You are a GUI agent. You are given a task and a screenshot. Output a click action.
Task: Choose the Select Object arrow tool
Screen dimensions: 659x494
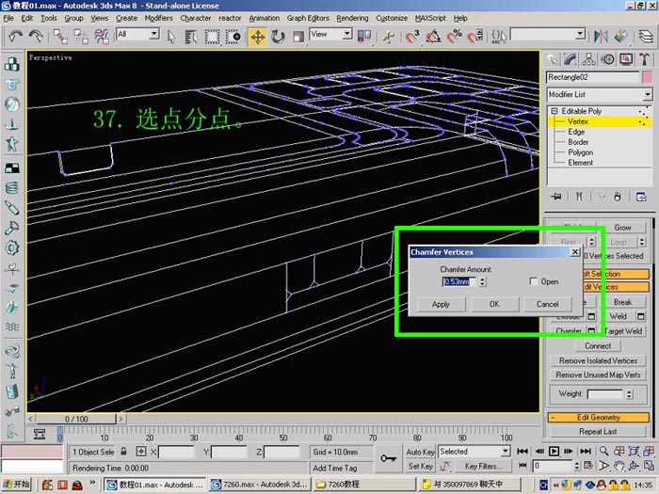171,37
